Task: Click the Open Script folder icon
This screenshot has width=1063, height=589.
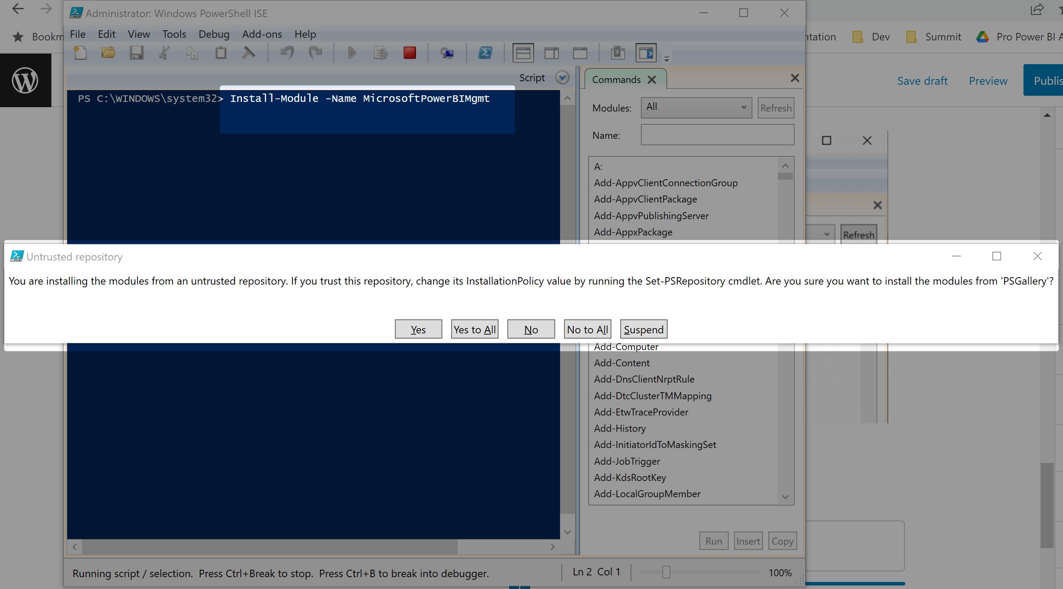Action: (x=108, y=53)
